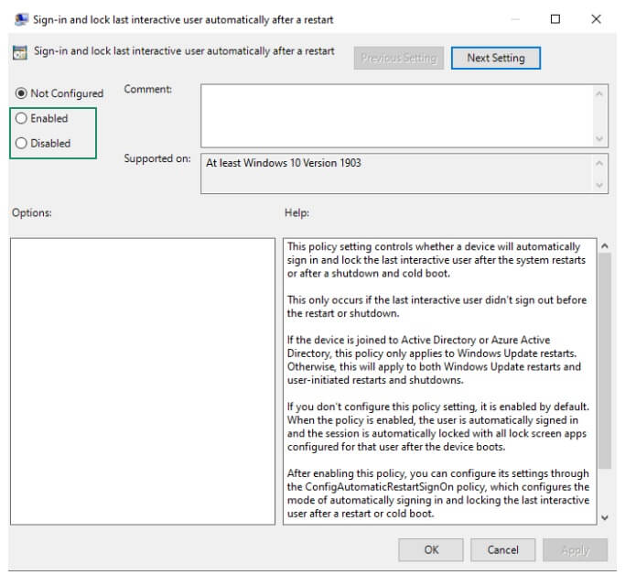Click the Comment box scroll-down arrow

(599, 139)
